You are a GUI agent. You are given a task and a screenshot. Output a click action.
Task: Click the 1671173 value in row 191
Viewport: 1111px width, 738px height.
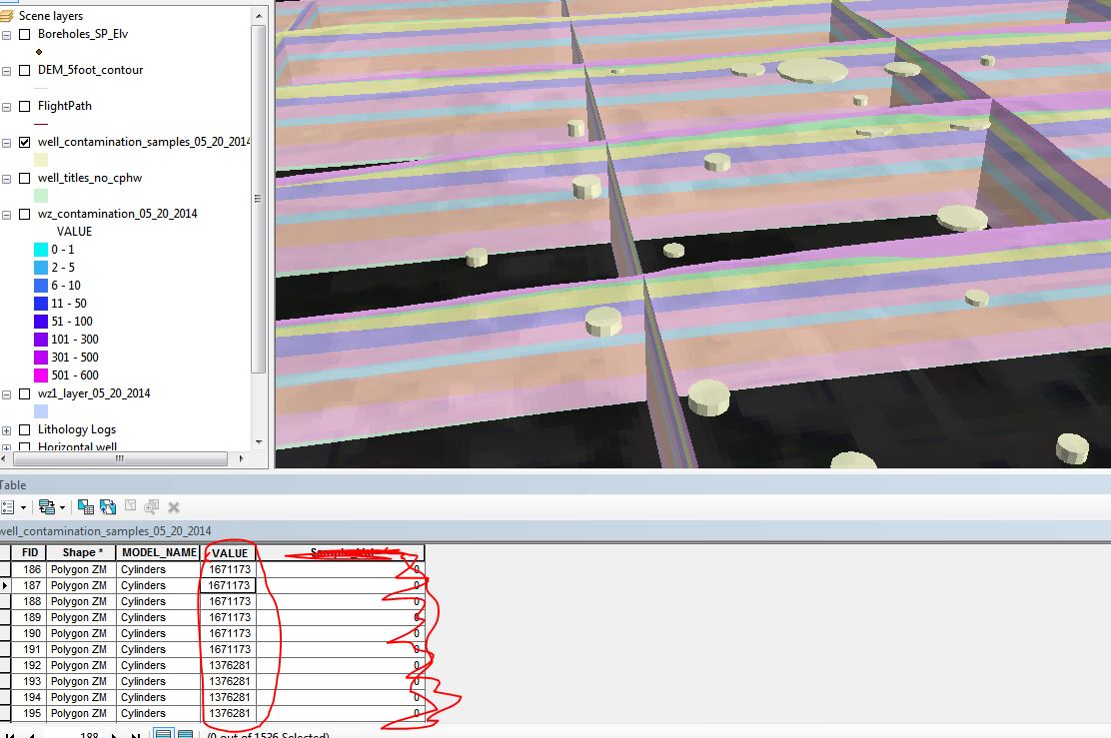coord(230,649)
